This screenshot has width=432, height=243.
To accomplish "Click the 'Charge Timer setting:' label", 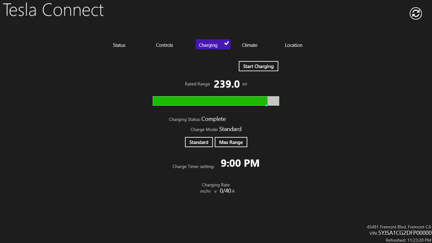I will coord(194,166).
